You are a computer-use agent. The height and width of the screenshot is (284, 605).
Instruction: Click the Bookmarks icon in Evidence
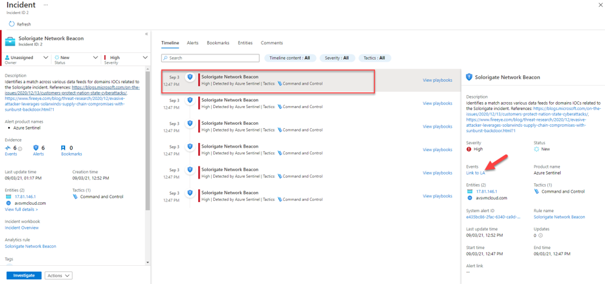tap(63, 148)
